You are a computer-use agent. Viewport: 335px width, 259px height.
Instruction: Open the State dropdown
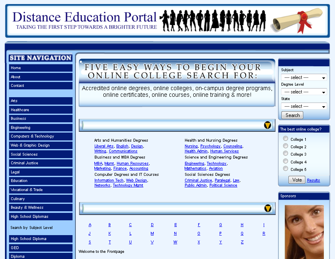pyautogui.click(x=304, y=106)
